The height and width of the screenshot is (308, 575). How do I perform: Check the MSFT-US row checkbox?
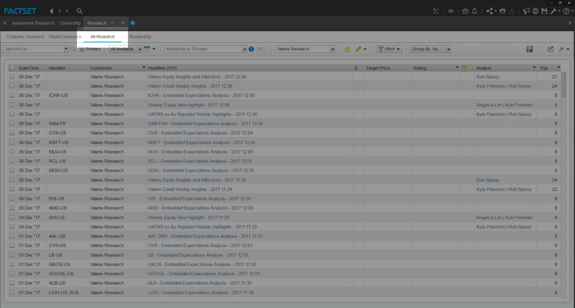(12, 142)
